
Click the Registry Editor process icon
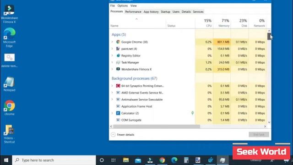pos(118,55)
